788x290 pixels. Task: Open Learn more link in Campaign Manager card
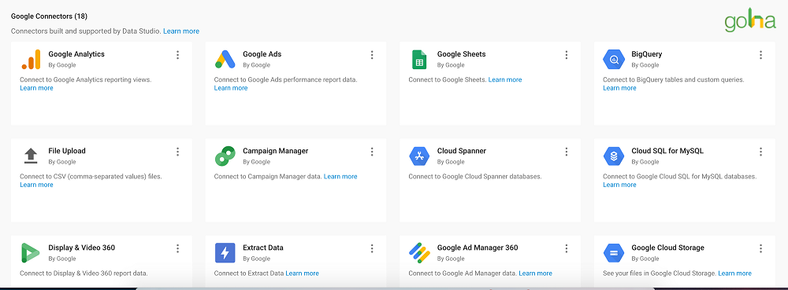point(340,176)
